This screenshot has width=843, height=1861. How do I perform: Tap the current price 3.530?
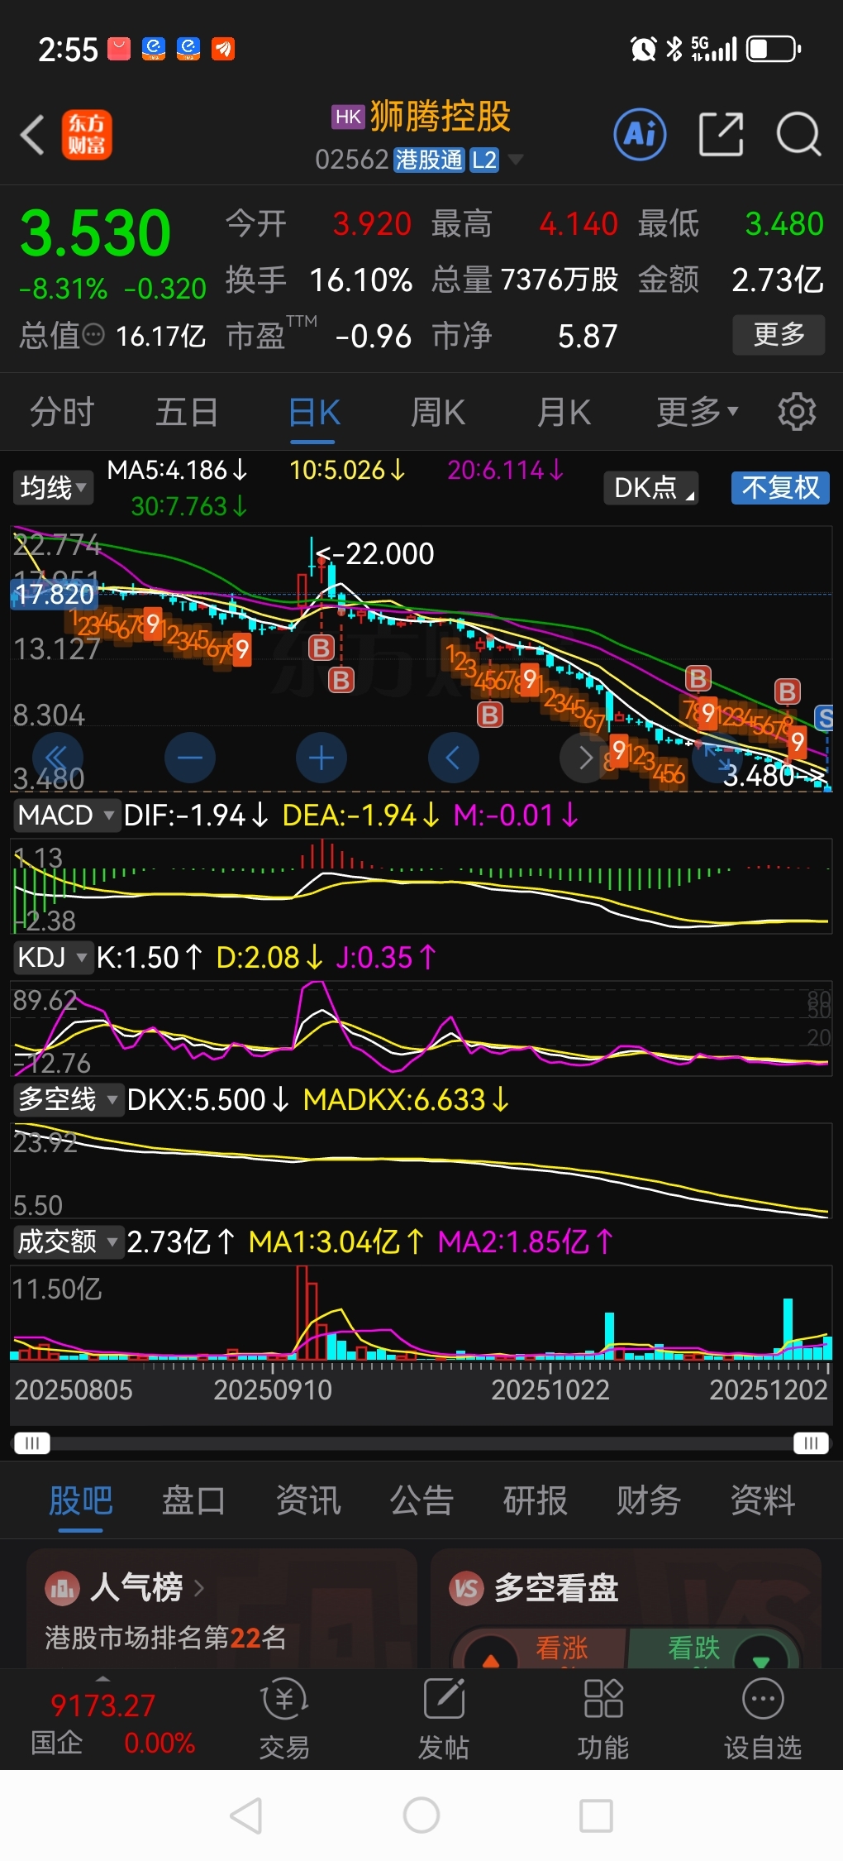(95, 233)
